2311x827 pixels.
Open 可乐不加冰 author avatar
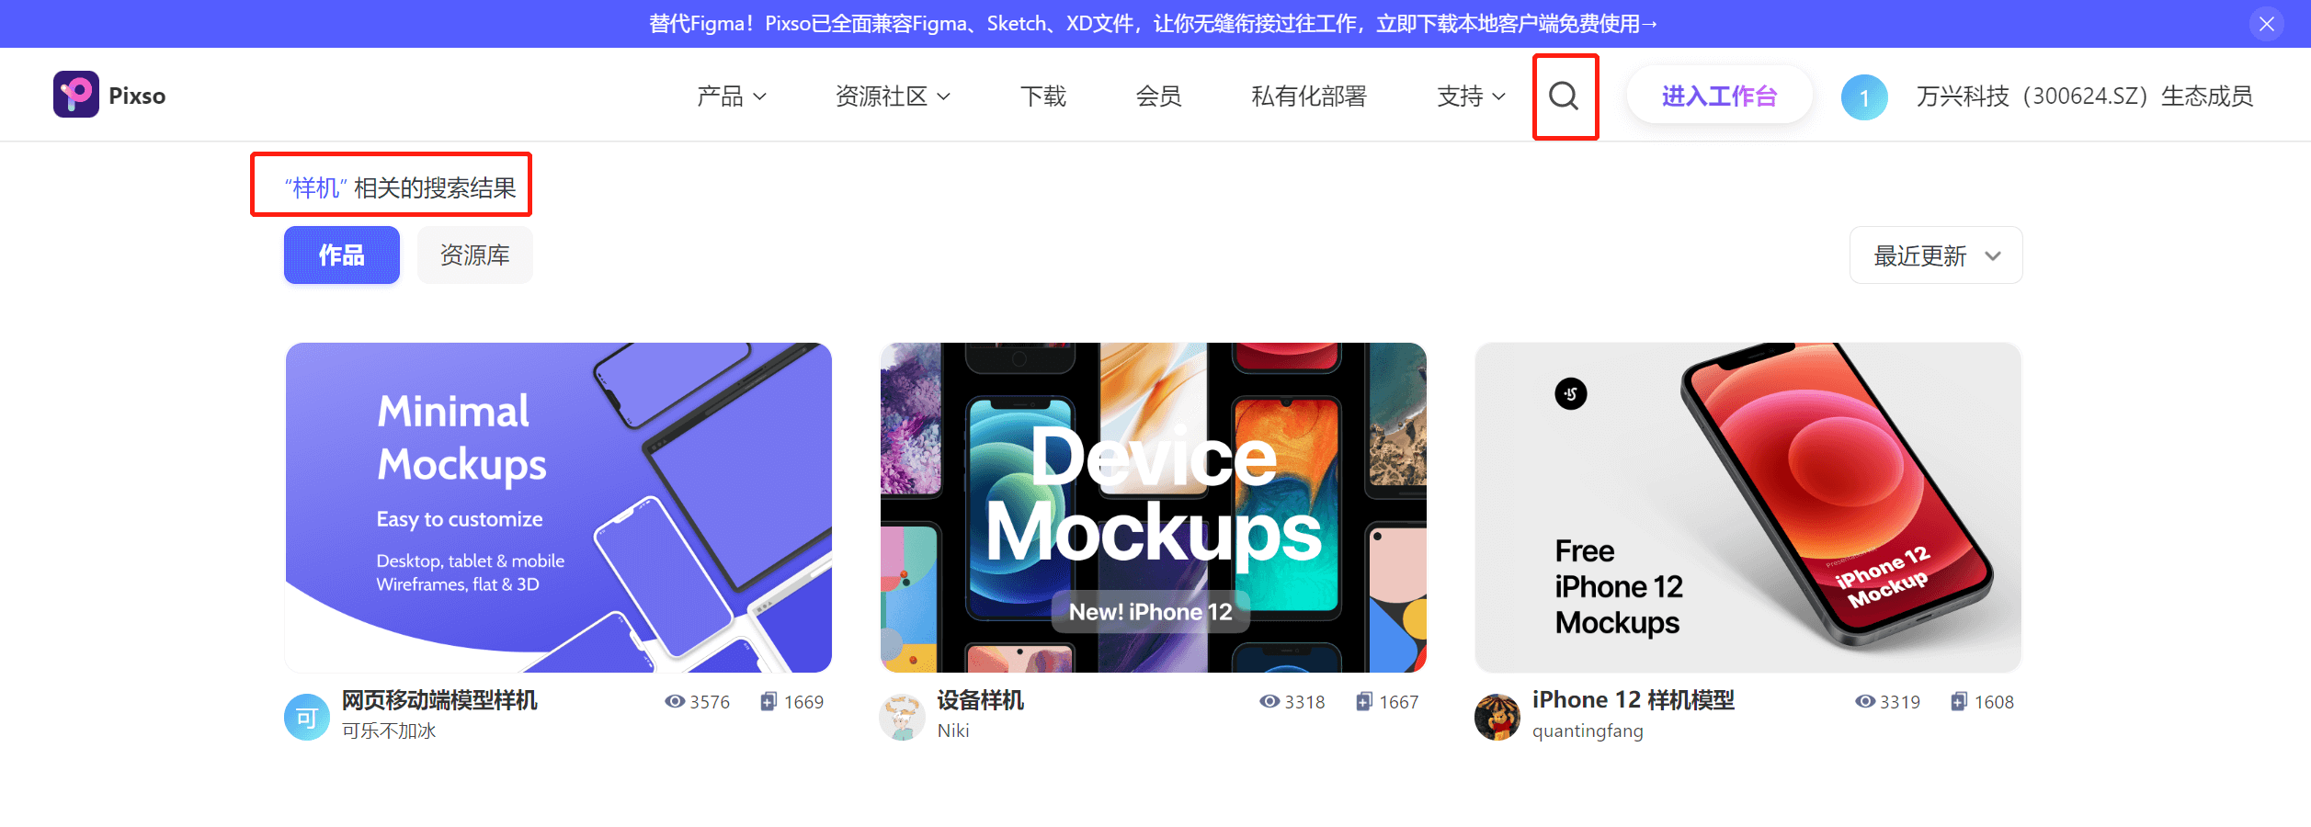pyautogui.click(x=307, y=718)
